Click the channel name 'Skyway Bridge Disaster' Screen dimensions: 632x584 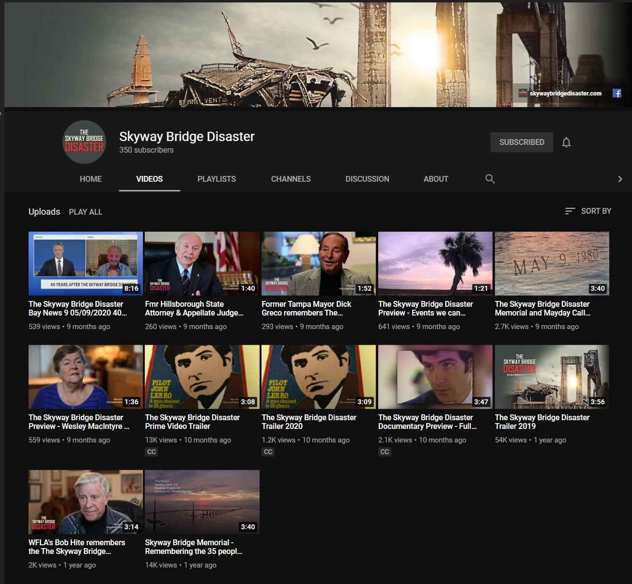[x=187, y=137]
